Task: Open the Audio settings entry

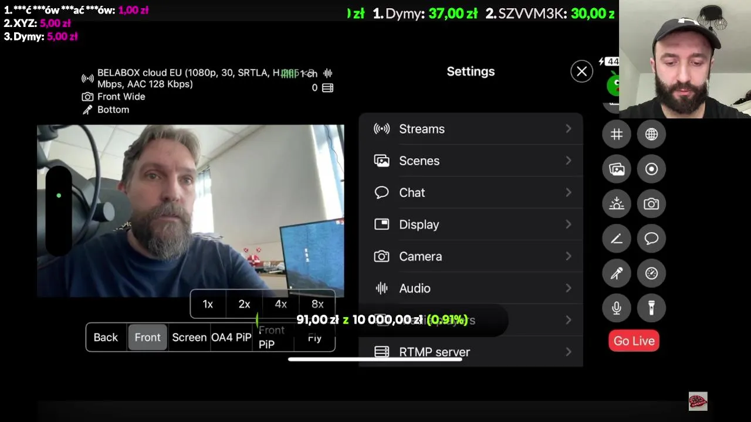Action: tap(471, 288)
